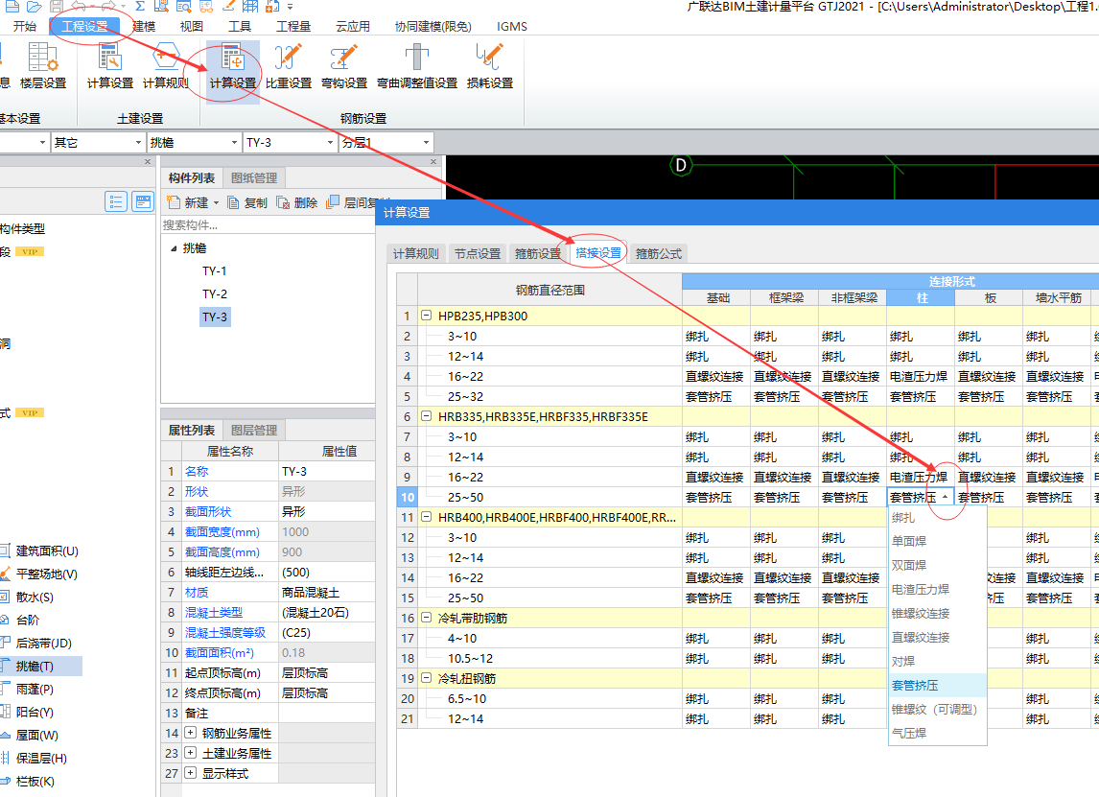Viewport: 1099px width, 797px height.
Task: Click the 删除 delete component icon
Action: point(283,202)
